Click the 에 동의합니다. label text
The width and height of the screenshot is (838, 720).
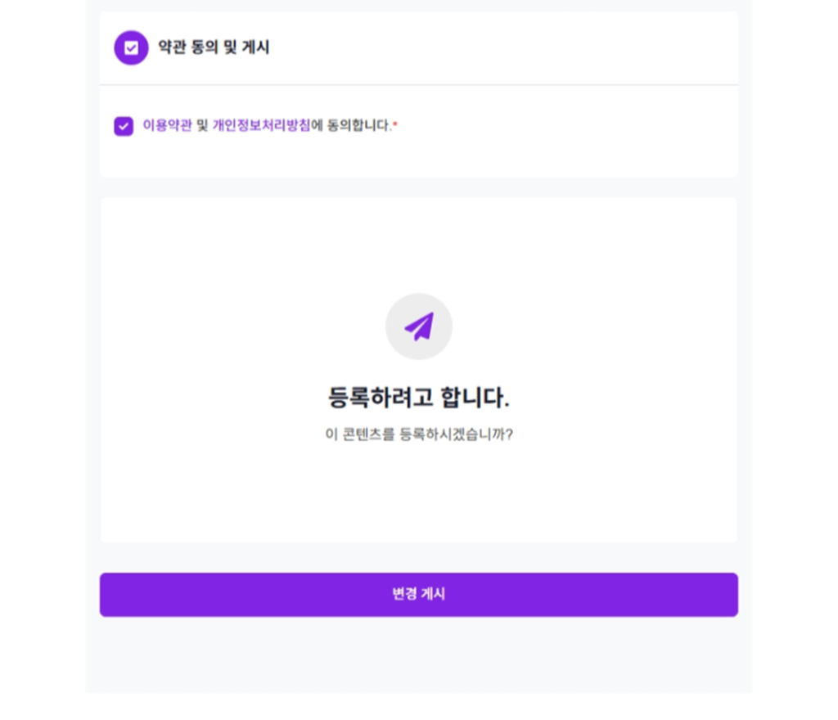pos(351,126)
